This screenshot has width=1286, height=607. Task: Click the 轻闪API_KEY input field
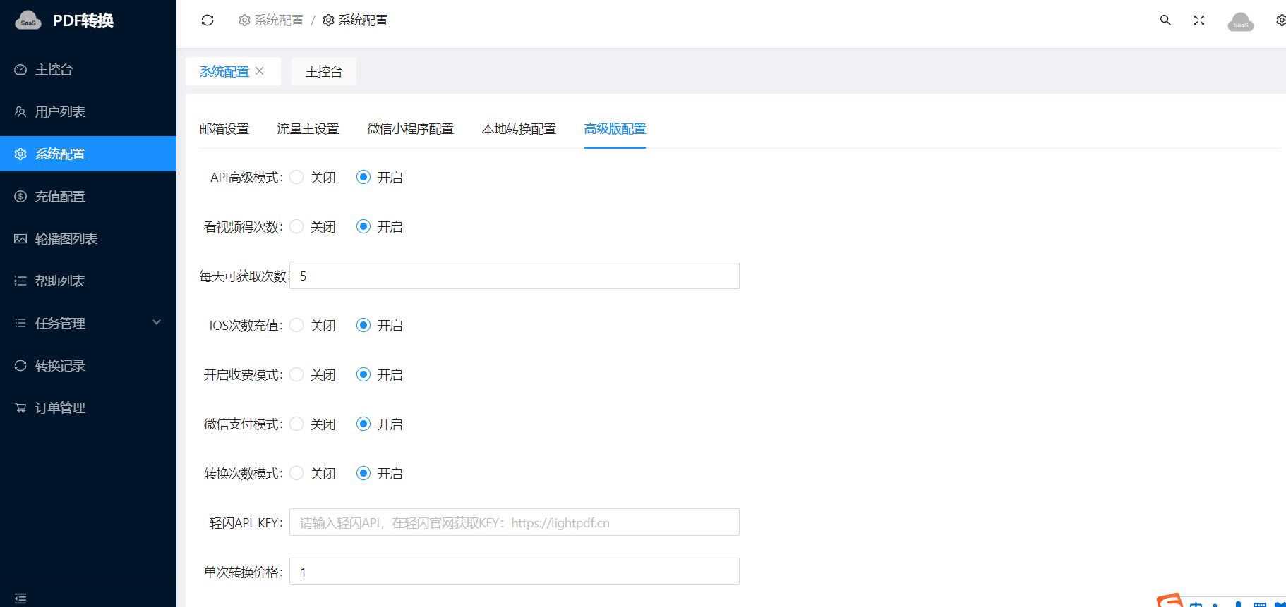pyautogui.click(x=514, y=522)
